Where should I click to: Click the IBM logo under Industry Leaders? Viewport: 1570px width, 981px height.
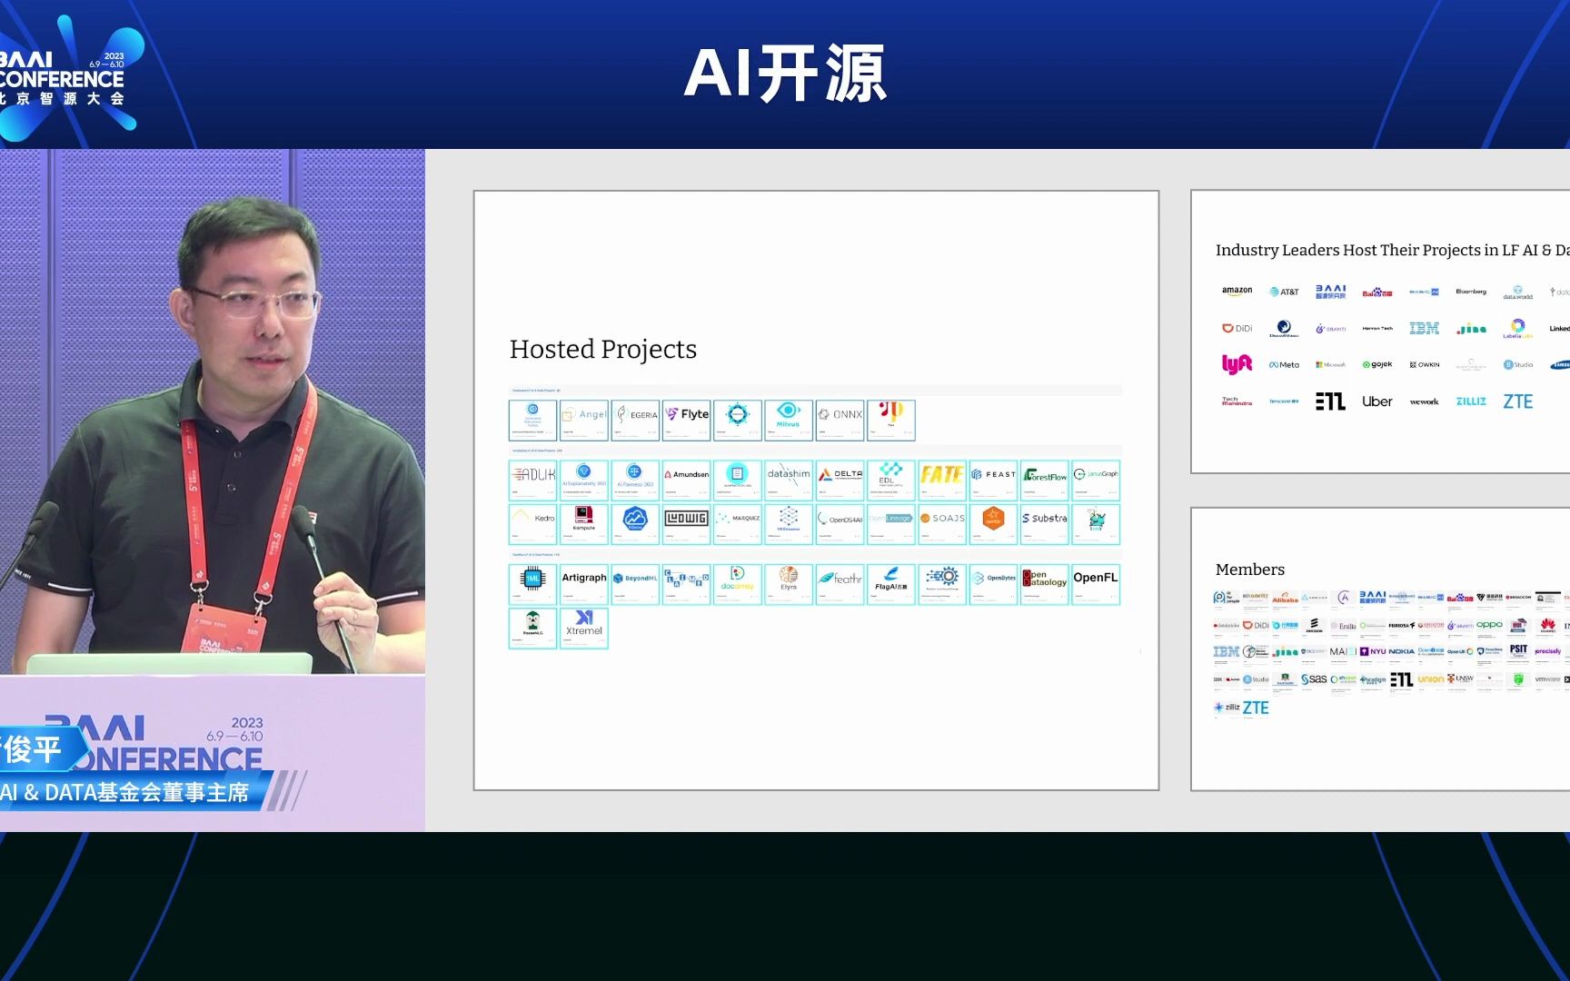click(x=1424, y=329)
